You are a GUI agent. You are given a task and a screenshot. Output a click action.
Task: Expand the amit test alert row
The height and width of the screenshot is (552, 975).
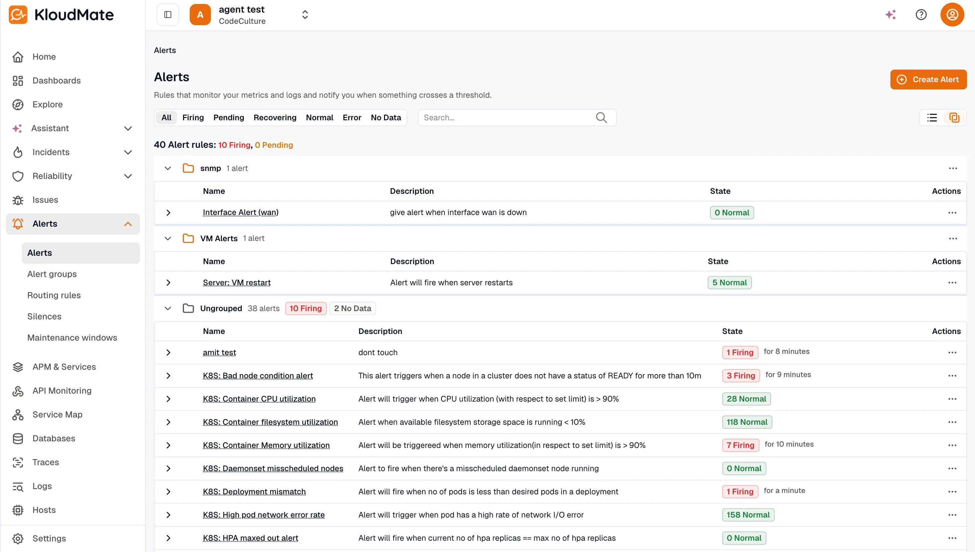pos(168,353)
